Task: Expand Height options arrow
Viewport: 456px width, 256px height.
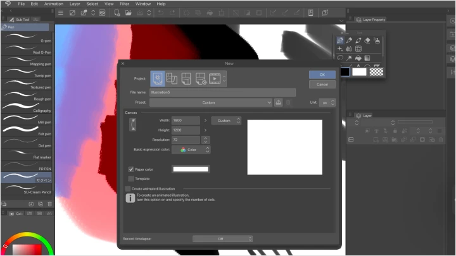Action: coord(205,130)
